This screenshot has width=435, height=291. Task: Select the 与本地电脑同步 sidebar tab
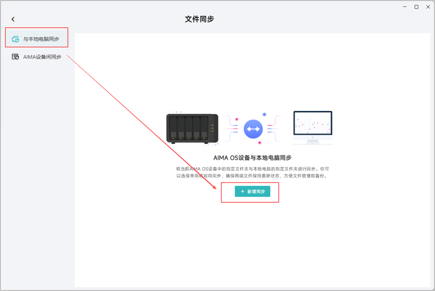click(37, 39)
